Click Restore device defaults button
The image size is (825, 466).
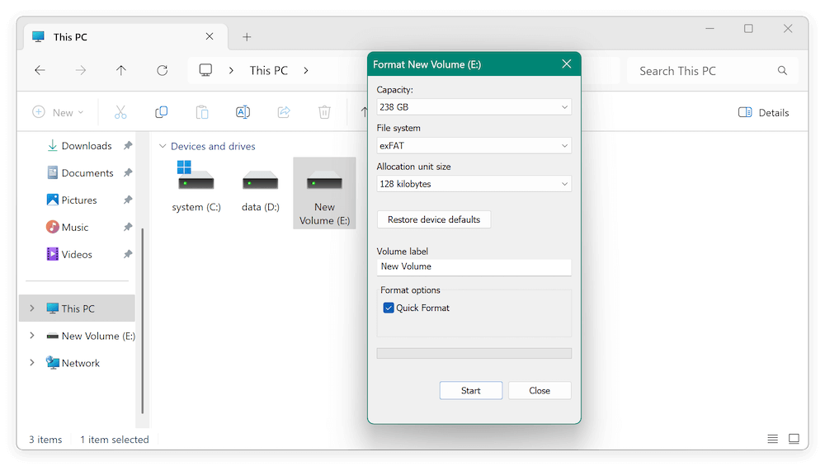point(434,219)
